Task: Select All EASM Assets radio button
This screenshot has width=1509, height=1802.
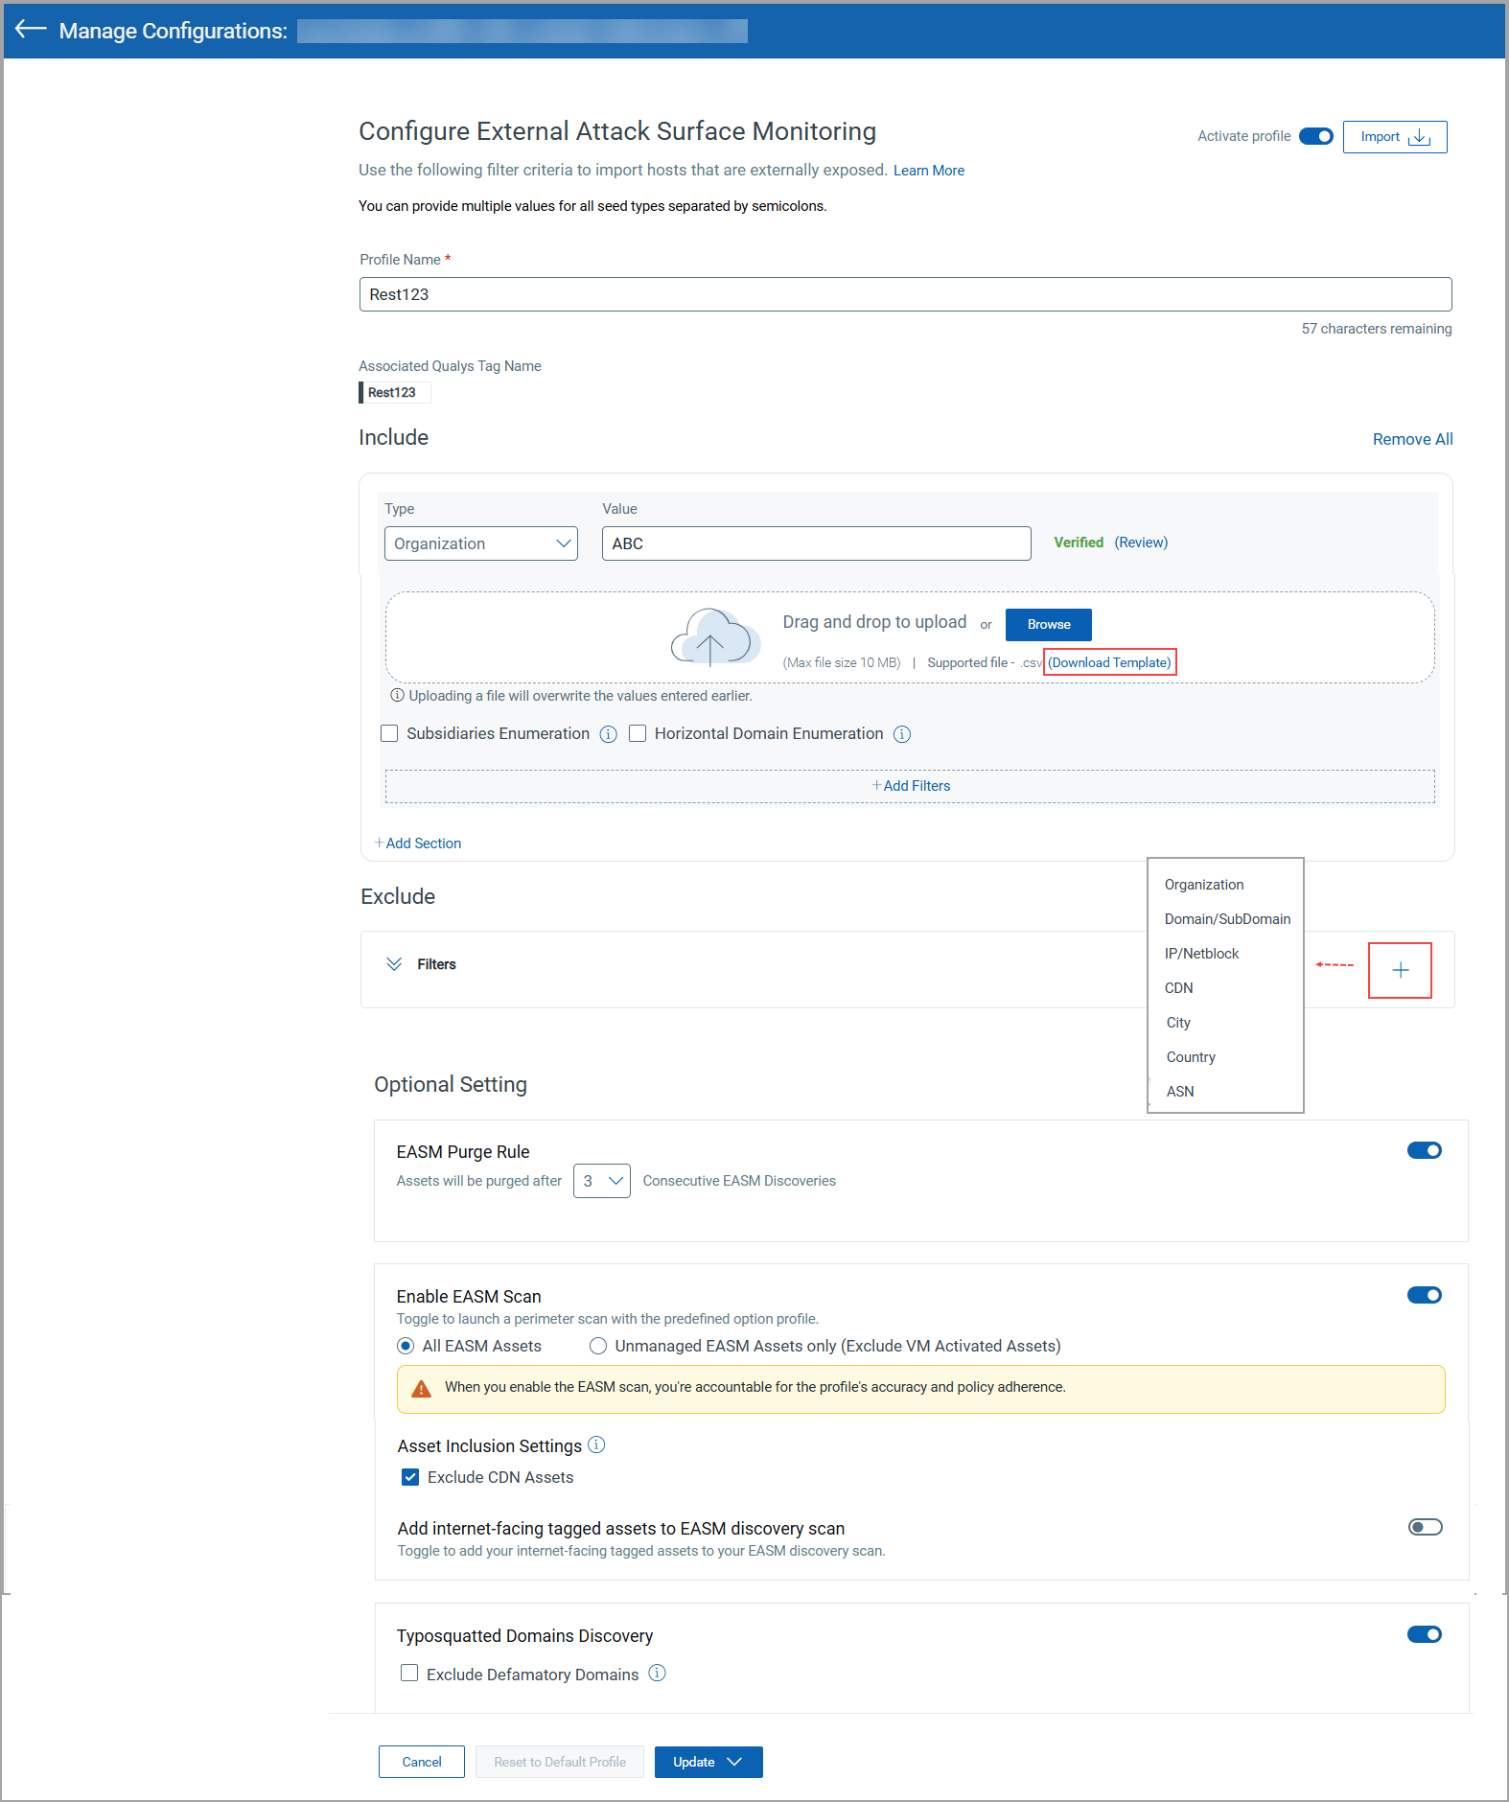Action: (x=406, y=1346)
